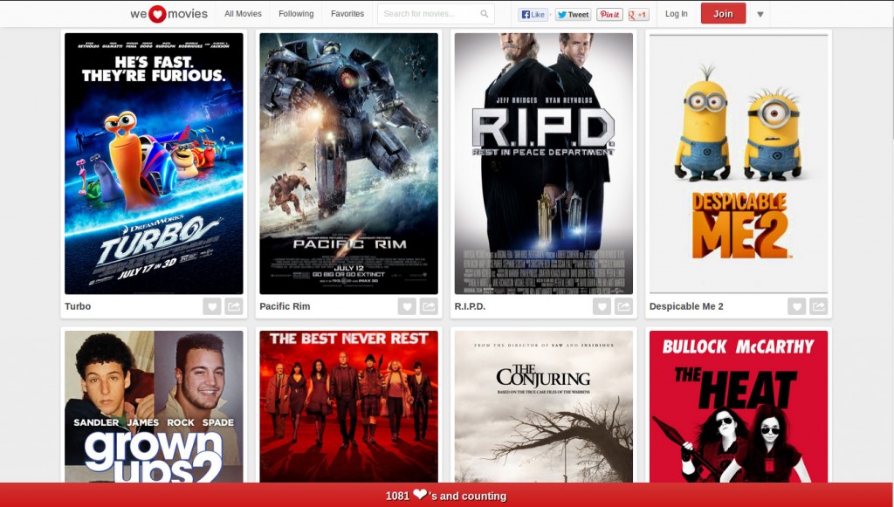Open The Conjuring movie poster
894x507 pixels.
point(544,407)
